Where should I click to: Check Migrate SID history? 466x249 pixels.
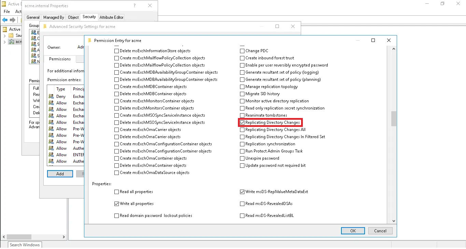pyautogui.click(x=242, y=94)
